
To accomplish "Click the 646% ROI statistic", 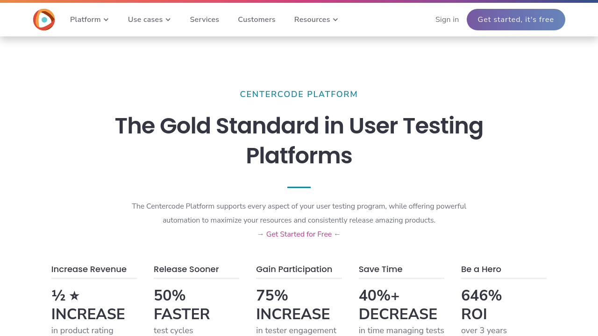I will [x=481, y=305].
